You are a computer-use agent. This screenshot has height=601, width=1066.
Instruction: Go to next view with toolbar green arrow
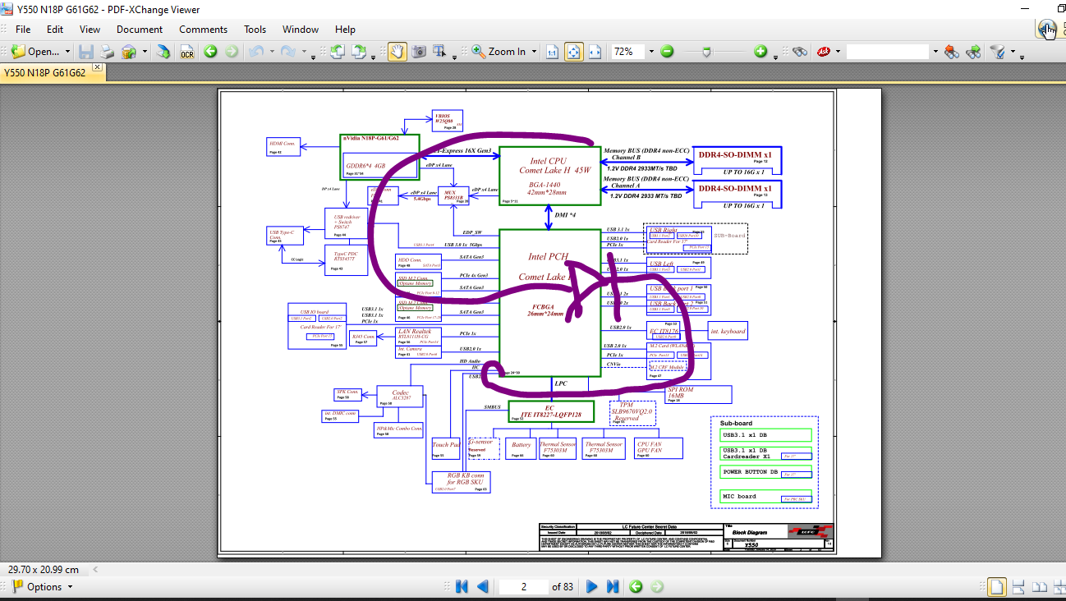(232, 52)
